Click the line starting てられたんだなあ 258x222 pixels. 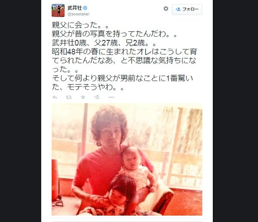click(124, 61)
